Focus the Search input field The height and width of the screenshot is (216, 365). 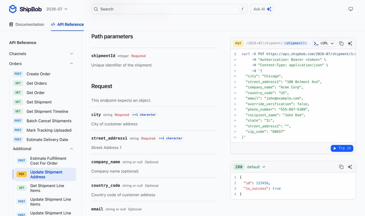click(x=170, y=9)
